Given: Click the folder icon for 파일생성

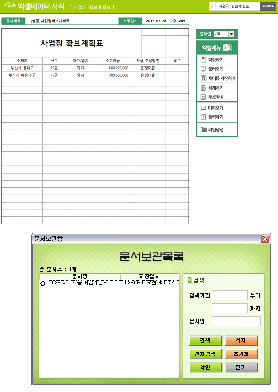Looking at the screenshot, I should click(x=203, y=130).
